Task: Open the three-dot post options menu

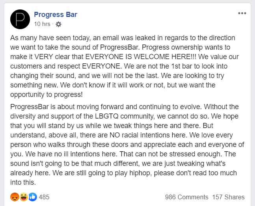Action: pyautogui.click(x=242, y=13)
